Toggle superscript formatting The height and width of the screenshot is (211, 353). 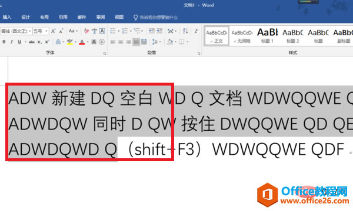(47, 42)
